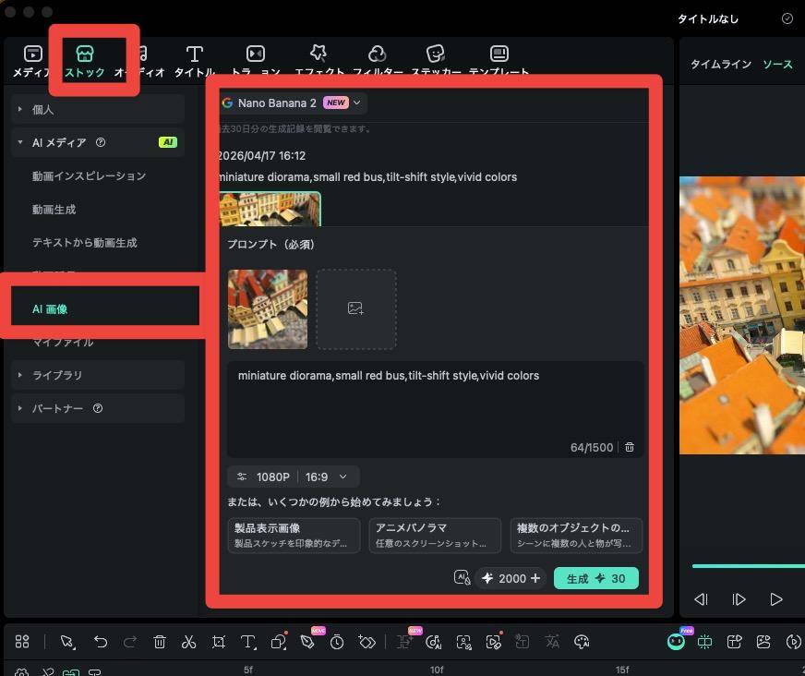
Task: Select テキストから動画生成 in sidebar
Action: pos(85,243)
